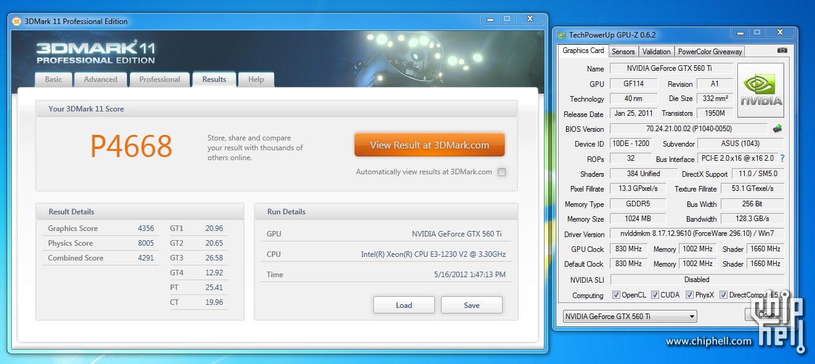Click the CT result 19.96
Image resolution: width=815 pixels, height=364 pixels.
coord(214,302)
